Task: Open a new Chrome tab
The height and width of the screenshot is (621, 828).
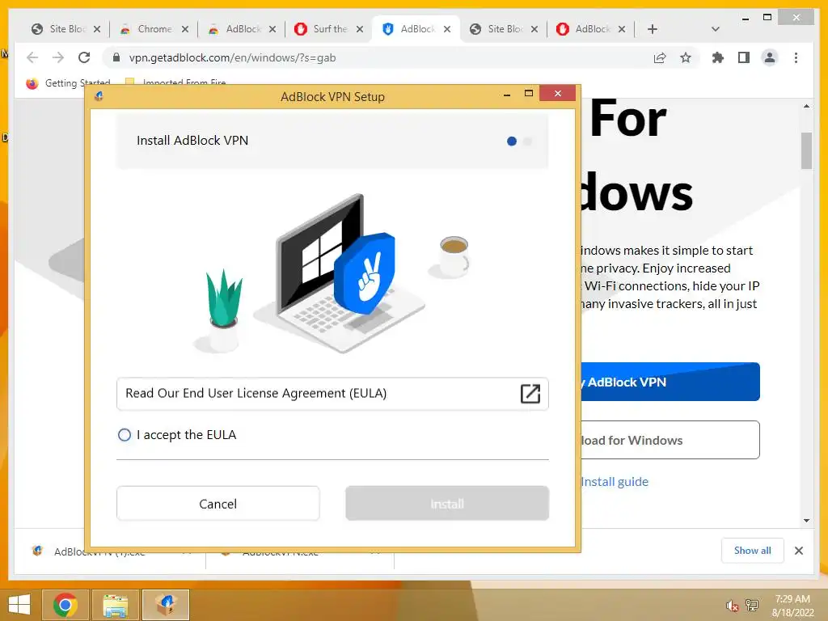Action: click(653, 29)
